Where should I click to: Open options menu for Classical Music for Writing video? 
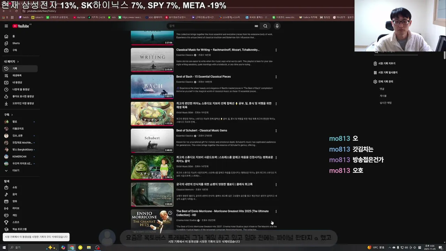[276, 50]
